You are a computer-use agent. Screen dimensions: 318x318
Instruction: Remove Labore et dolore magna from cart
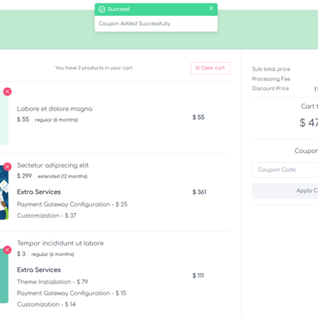pyautogui.click(x=7, y=91)
